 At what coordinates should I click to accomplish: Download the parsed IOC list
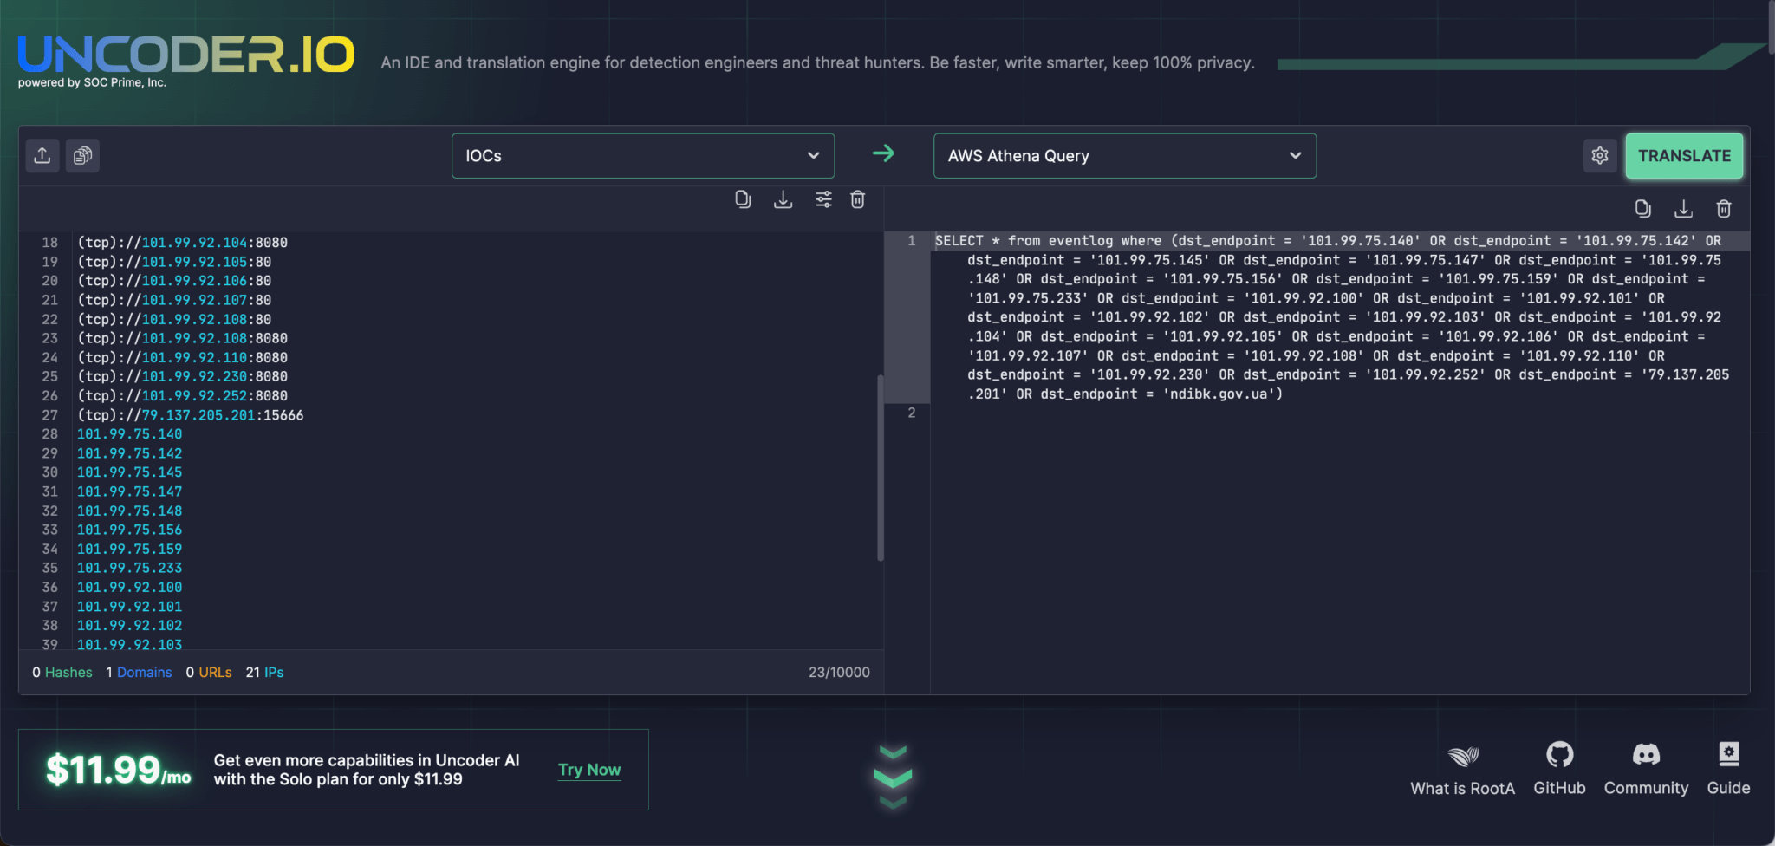tap(783, 198)
